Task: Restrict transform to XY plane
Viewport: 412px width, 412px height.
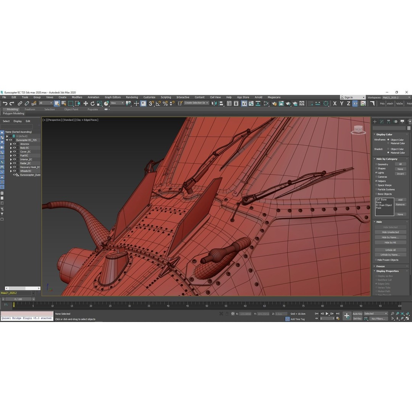Action: [x=355, y=103]
